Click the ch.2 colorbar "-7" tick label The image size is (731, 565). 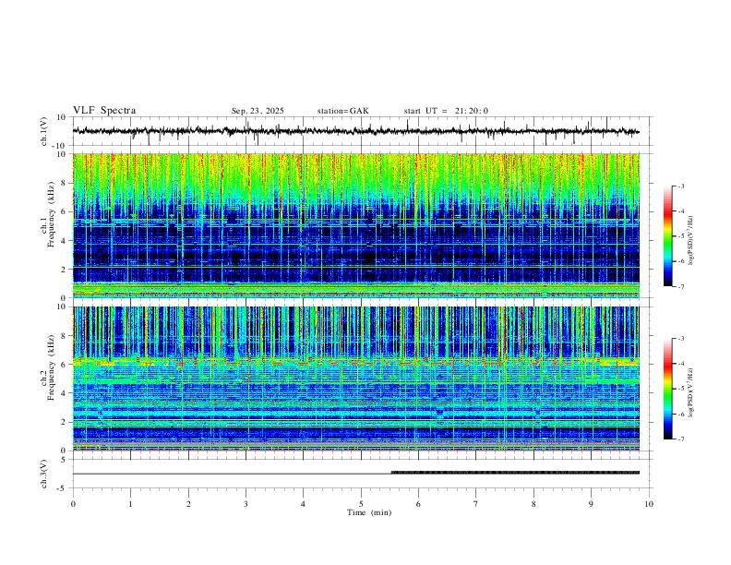coord(680,439)
